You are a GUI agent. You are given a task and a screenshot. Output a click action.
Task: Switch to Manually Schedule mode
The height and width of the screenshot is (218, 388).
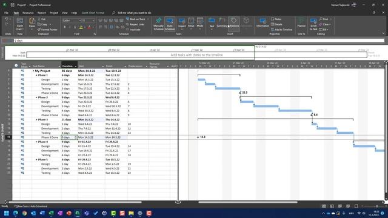click(x=158, y=24)
